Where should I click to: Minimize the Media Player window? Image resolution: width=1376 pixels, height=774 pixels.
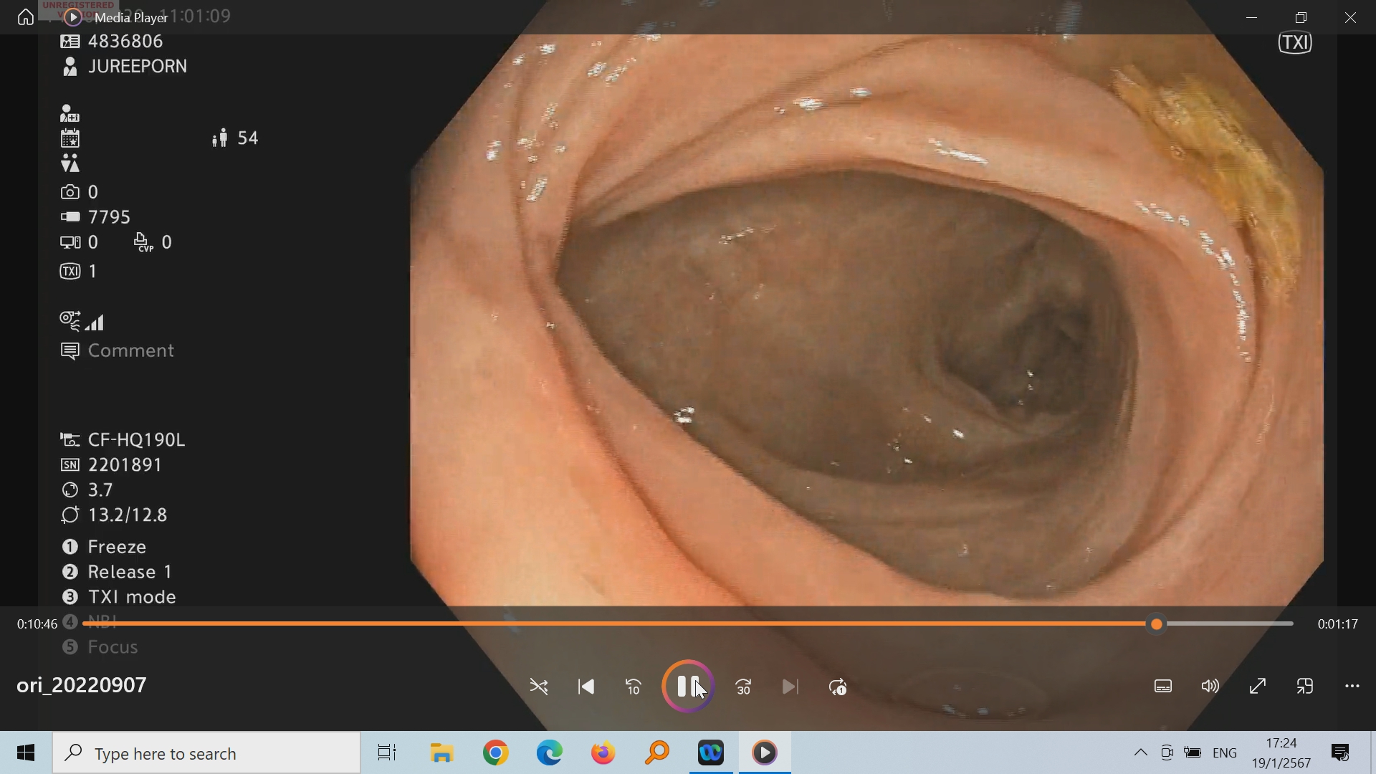pos(1252,17)
